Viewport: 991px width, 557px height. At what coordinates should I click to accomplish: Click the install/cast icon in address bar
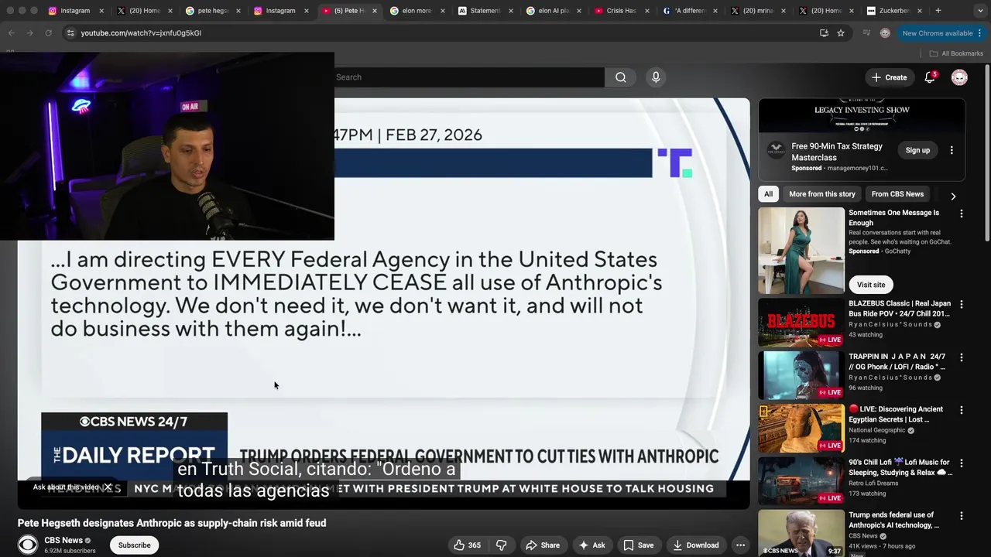click(824, 32)
